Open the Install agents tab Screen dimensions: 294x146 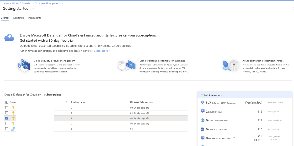(x=34, y=18)
